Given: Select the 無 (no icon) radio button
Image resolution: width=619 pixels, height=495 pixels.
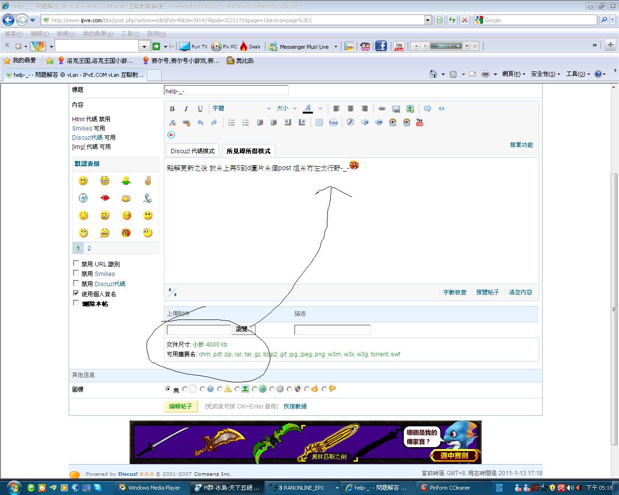Looking at the screenshot, I should 168,389.
